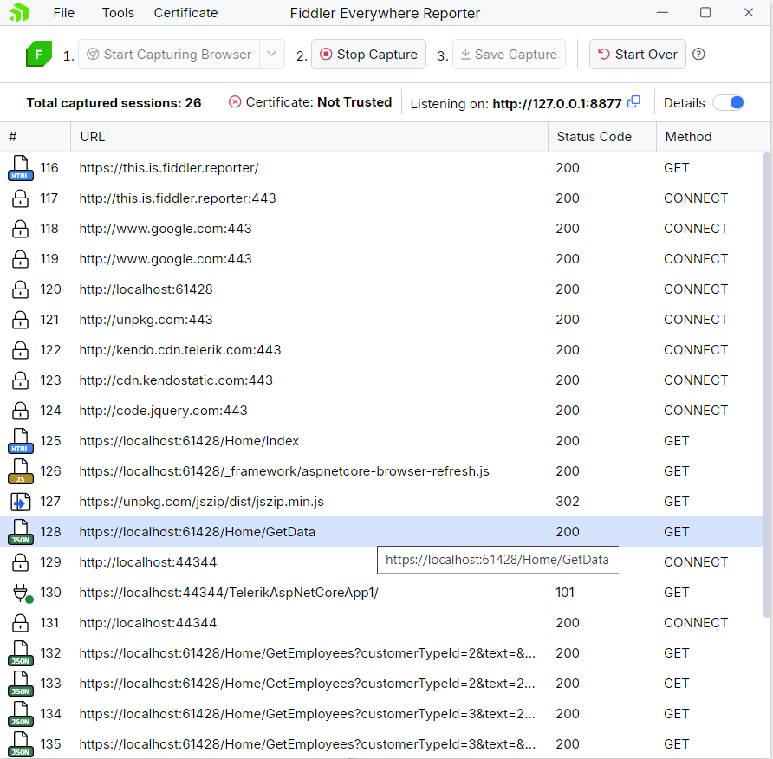Click lock icon of session 129
Viewport: 773px width, 759px height.
coord(20,562)
